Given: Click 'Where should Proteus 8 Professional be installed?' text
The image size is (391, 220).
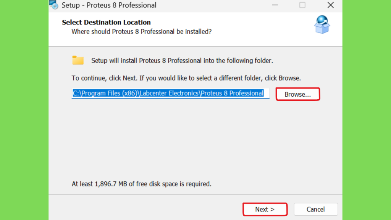Looking at the screenshot, I should point(141,32).
